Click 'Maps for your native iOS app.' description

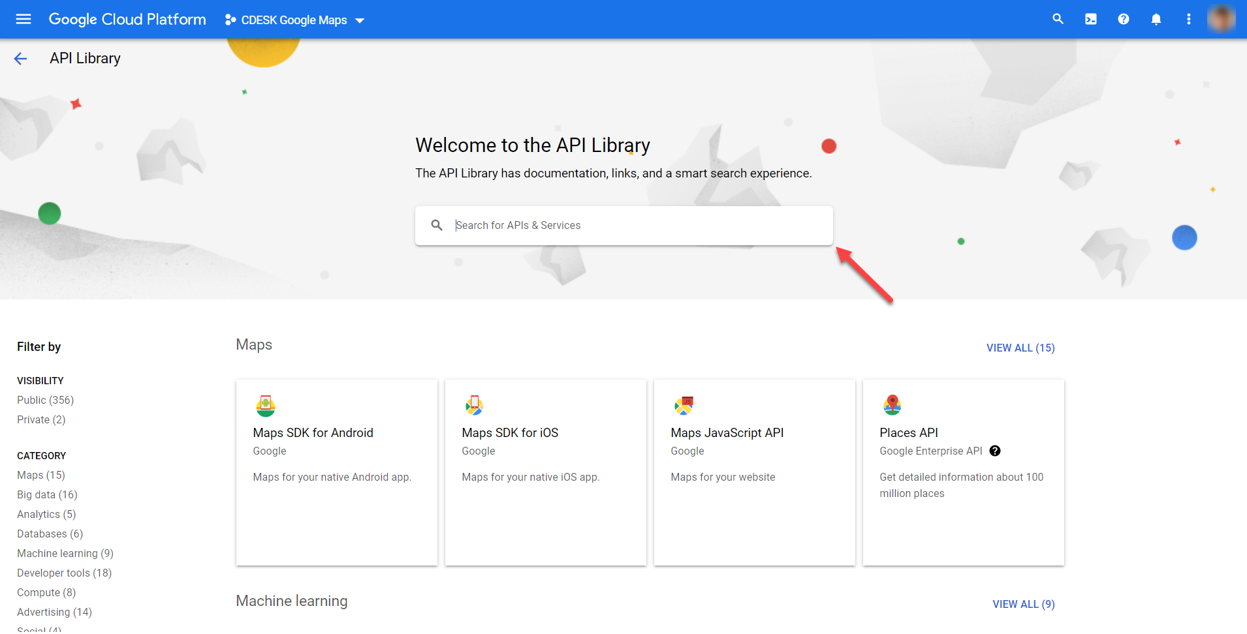tap(531, 477)
